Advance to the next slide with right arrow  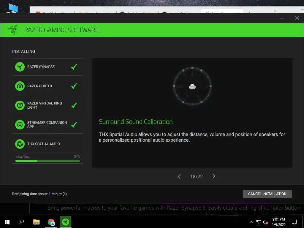pyautogui.click(x=214, y=176)
